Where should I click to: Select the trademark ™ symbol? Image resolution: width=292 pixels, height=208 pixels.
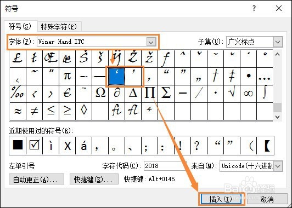(83, 94)
